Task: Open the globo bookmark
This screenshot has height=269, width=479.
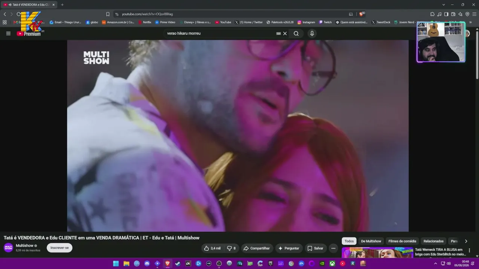Action: [x=92, y=22]
